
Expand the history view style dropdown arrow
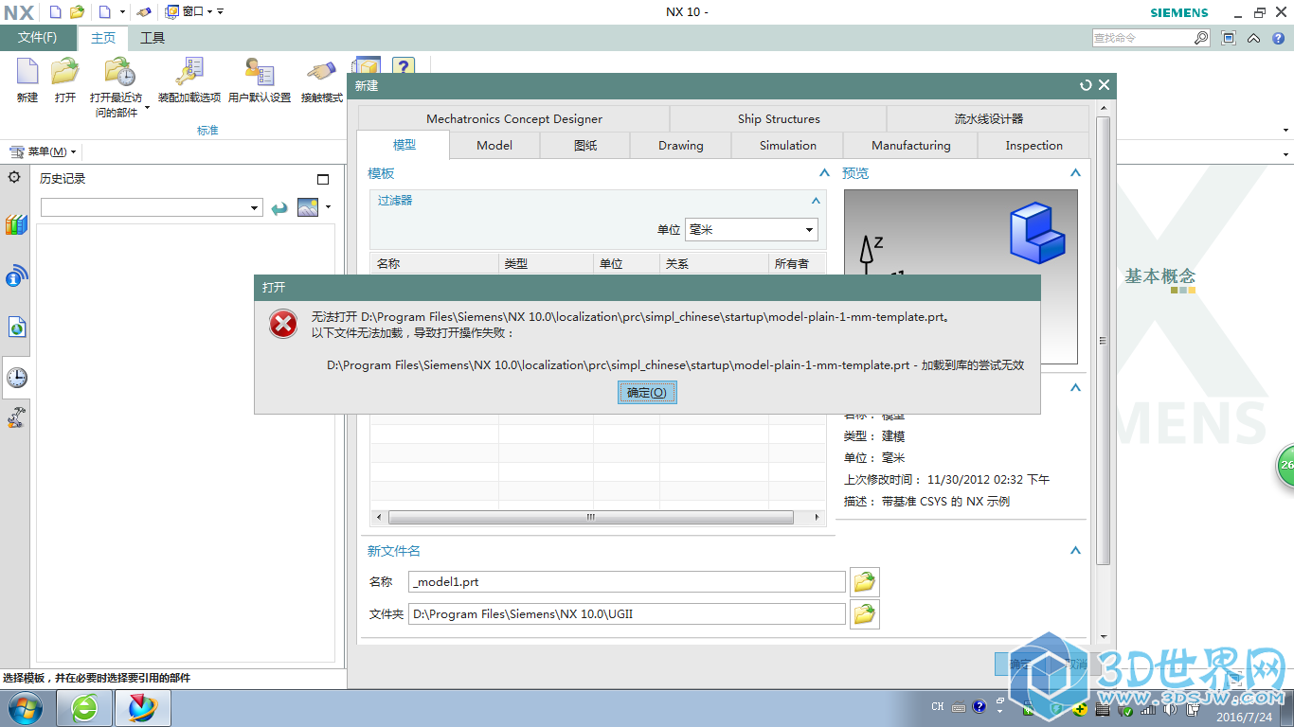click(x=328, y=207)
